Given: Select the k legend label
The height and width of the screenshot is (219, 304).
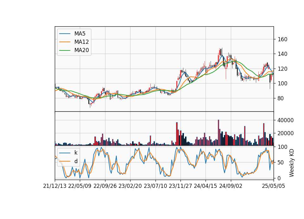Looking at the screenshot, I should pos(76,153).
